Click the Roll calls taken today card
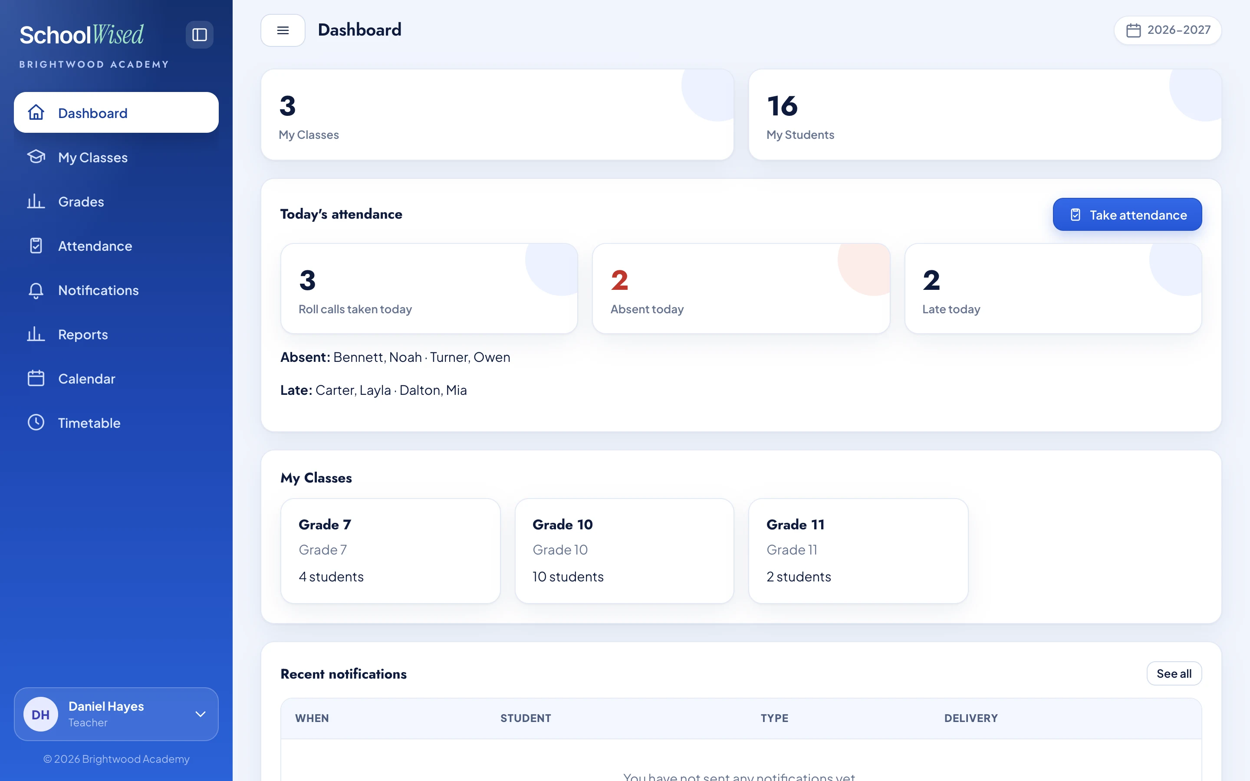The image size is (1250, 781). coord(429,289)
